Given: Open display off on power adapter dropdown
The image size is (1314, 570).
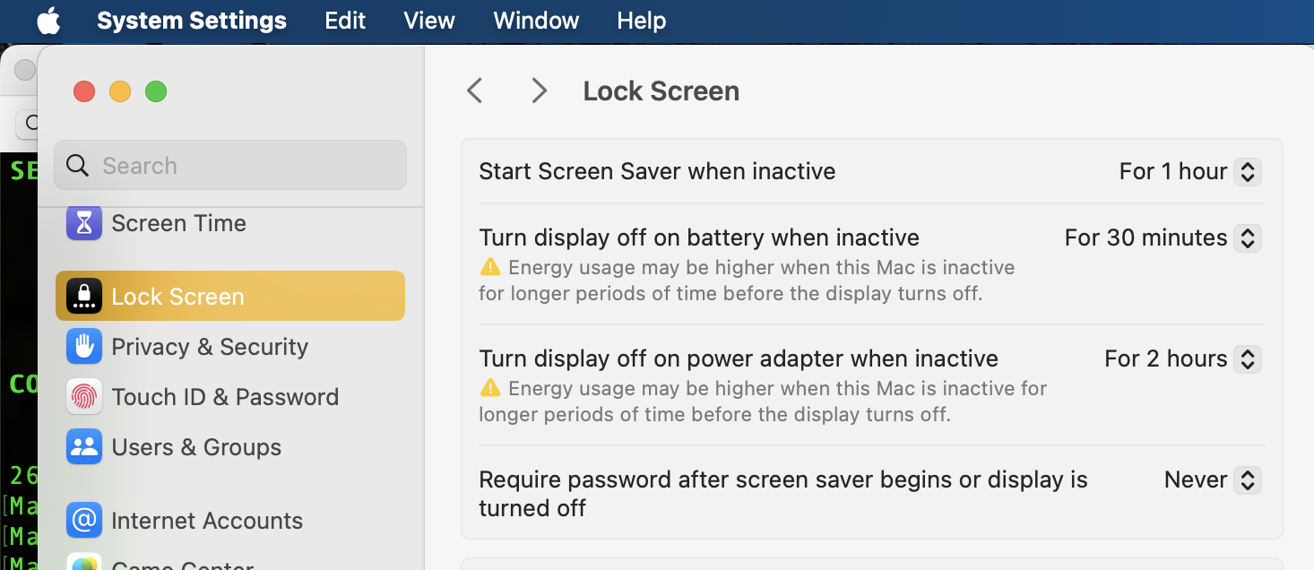Looking at the screenshot, I should click(1247, 358).
